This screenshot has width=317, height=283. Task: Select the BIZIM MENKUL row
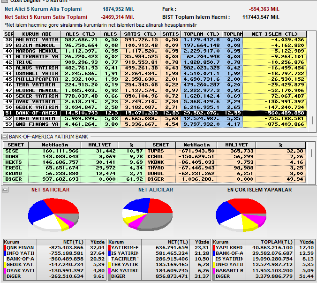coord(155,46)
